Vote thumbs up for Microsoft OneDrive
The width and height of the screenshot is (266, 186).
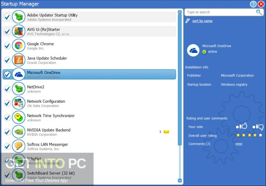point(241,126)
